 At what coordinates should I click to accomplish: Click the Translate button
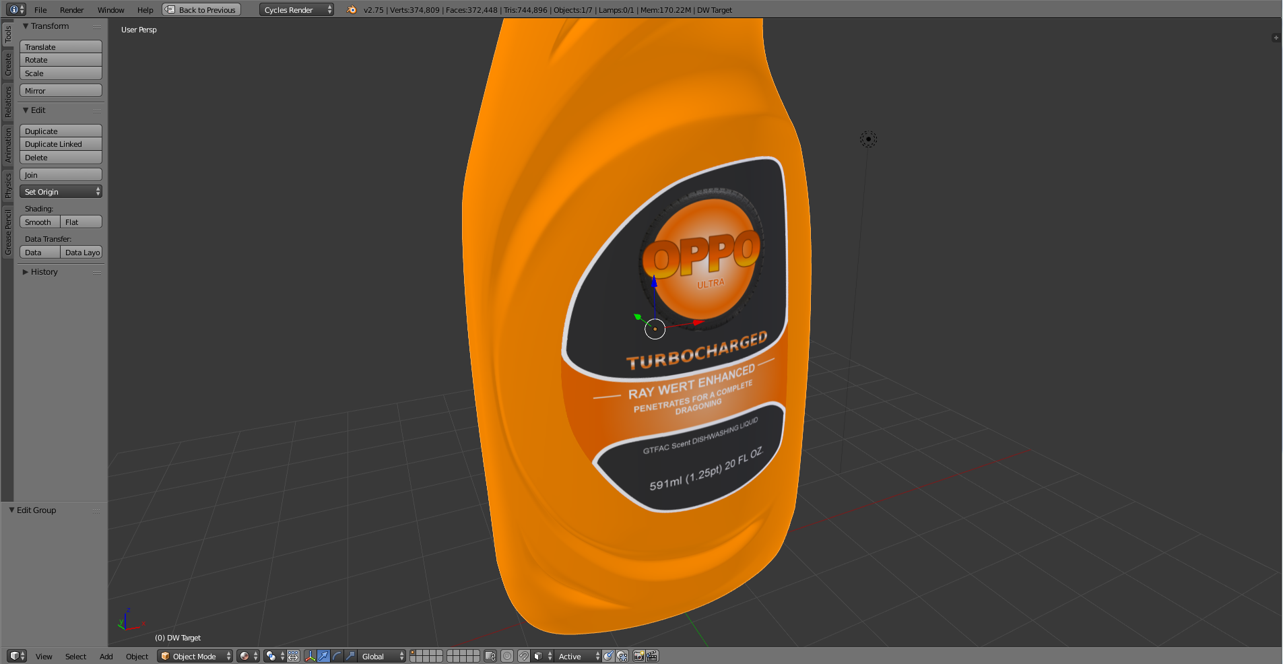[x=61, y=46]
